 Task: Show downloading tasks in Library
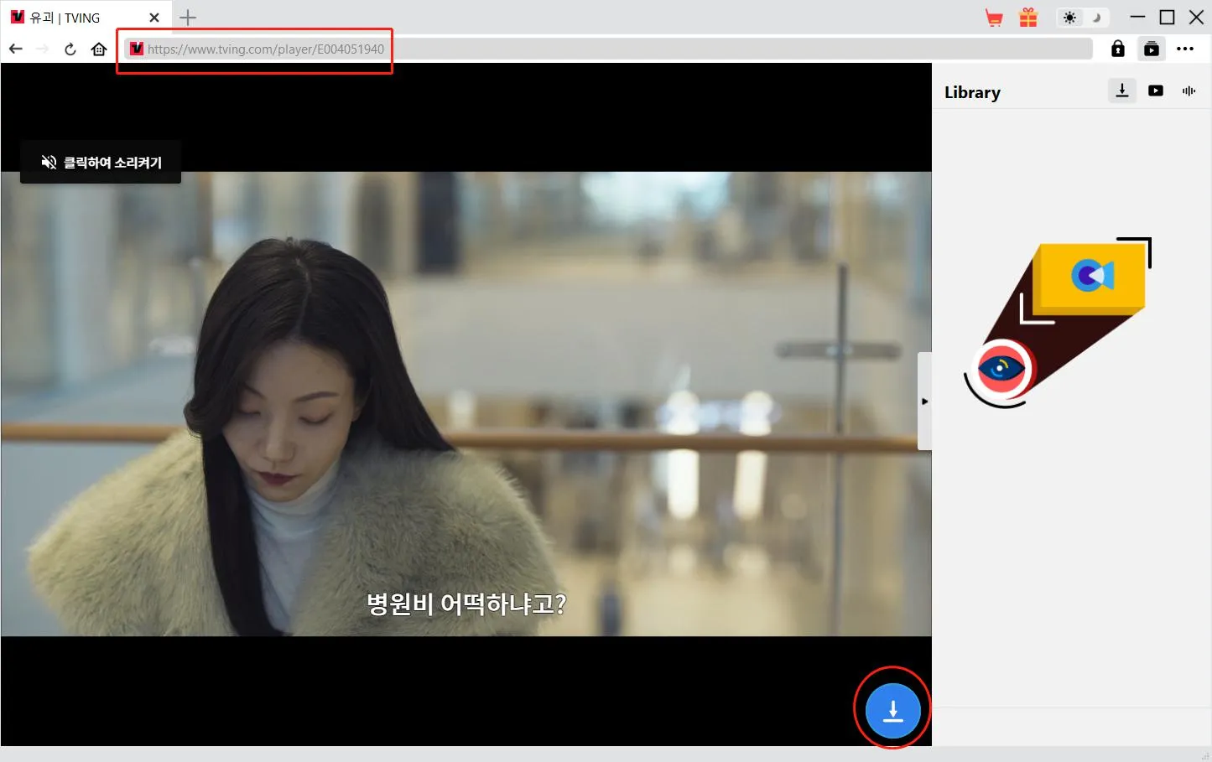pyautogui.click(x=1122, y=91)
